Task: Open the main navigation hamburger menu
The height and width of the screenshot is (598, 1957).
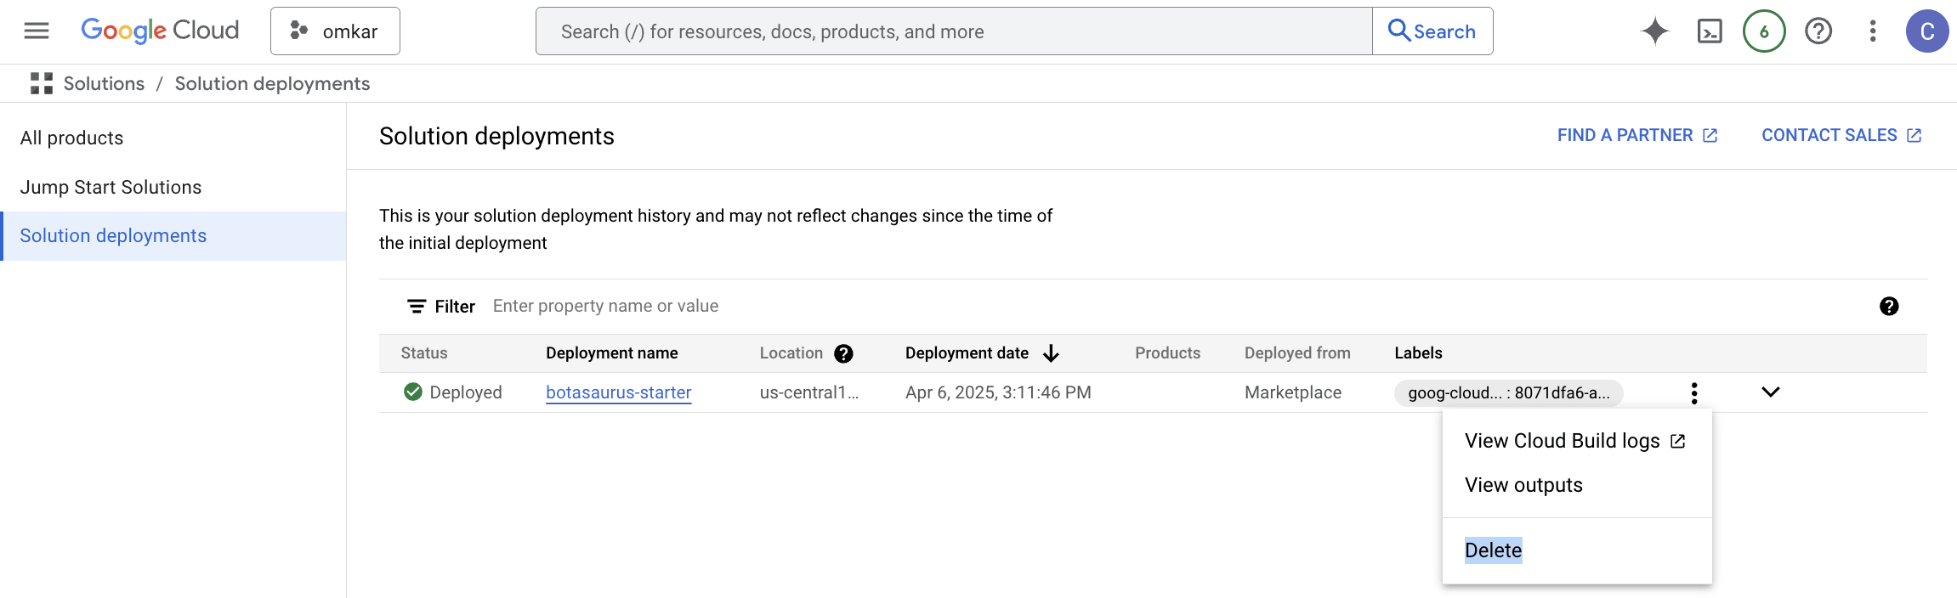Action: pos(37,31)
